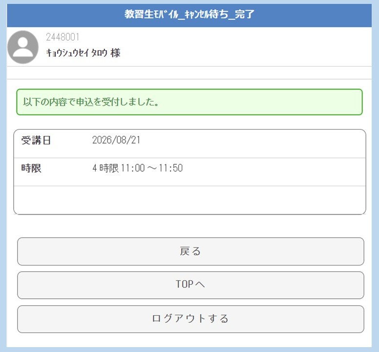This screenshot has width=379, height=352.
Task: Select the ログアウトする logout button
Action: point(190,319)
